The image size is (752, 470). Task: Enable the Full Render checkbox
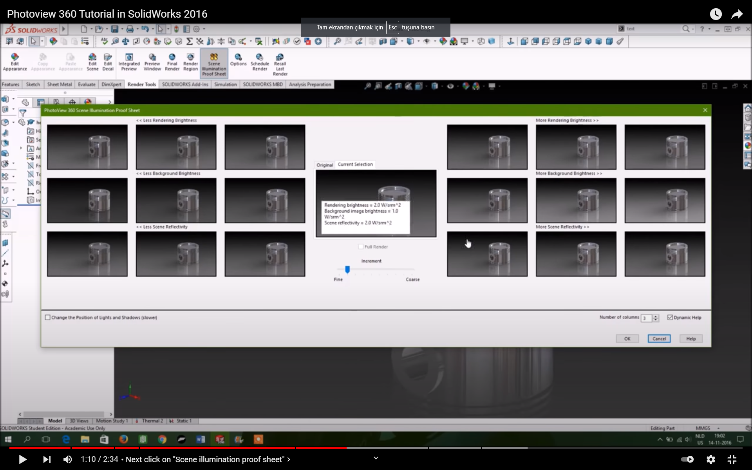pos(361,247)
